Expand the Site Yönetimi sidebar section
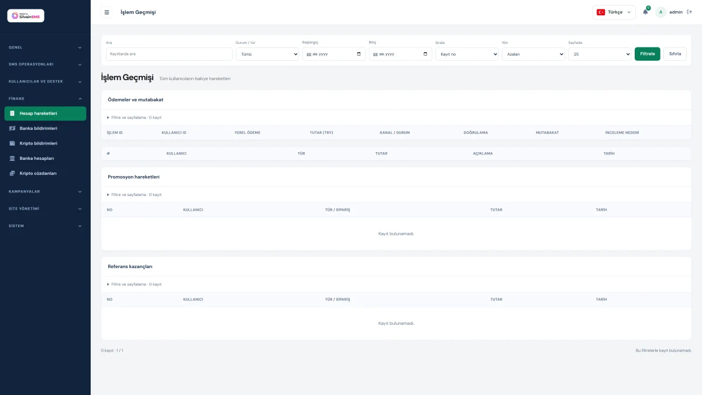This screenshot has width=702, height=395. [x=45, y=208]
